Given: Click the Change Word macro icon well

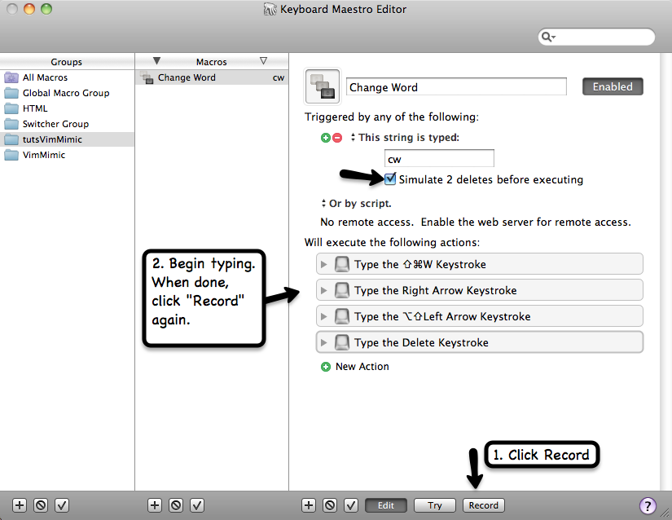Looking at the screenshot, I should tap(323, 86).
